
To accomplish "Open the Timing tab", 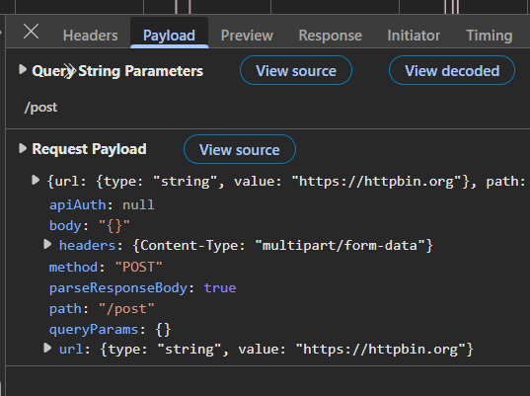I will click(490, 36).
